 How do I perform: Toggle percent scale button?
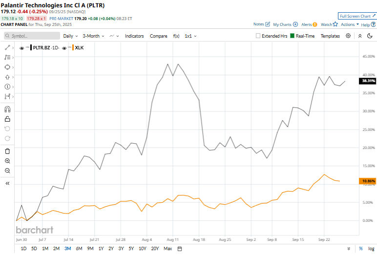[x=361, y=249]
